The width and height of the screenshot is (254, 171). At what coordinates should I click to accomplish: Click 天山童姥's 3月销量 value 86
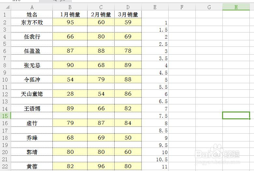coord(128,94)
